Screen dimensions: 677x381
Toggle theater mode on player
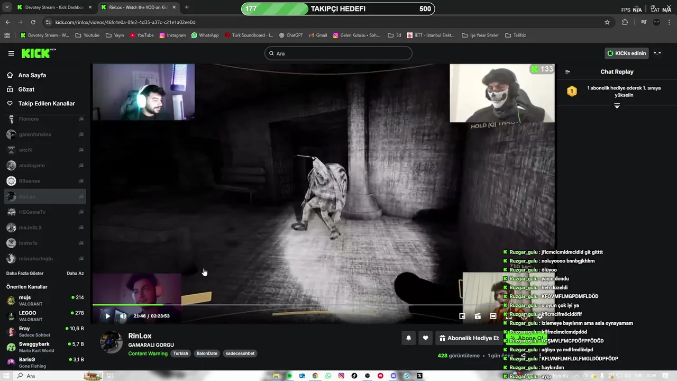[x=493, y=316]
